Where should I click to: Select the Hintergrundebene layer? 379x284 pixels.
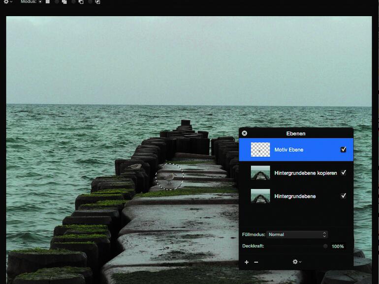[296, 196]
